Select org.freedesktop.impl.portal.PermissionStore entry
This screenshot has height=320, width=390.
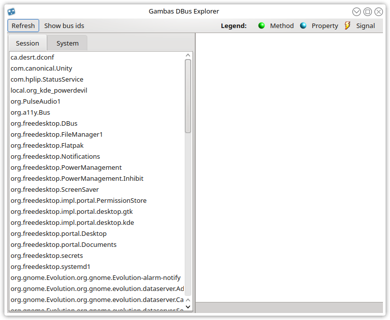[97, 200]
